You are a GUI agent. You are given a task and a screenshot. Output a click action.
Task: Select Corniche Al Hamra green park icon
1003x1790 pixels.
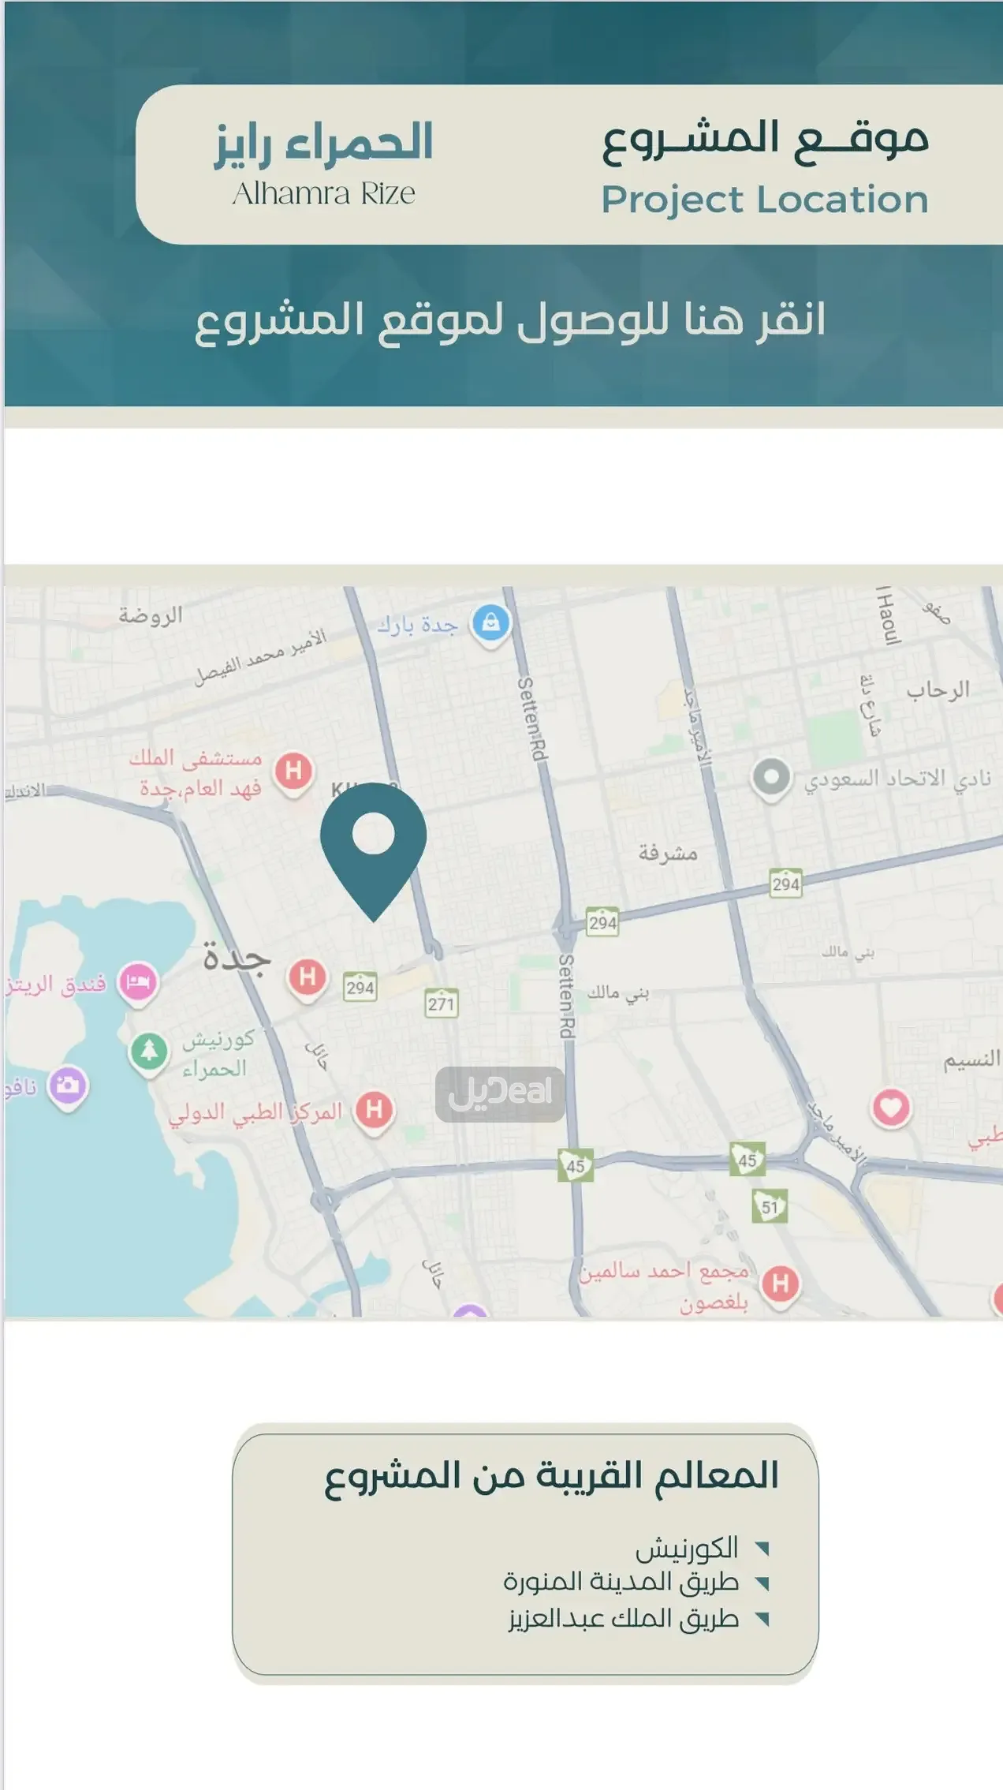coord(149,1052)
